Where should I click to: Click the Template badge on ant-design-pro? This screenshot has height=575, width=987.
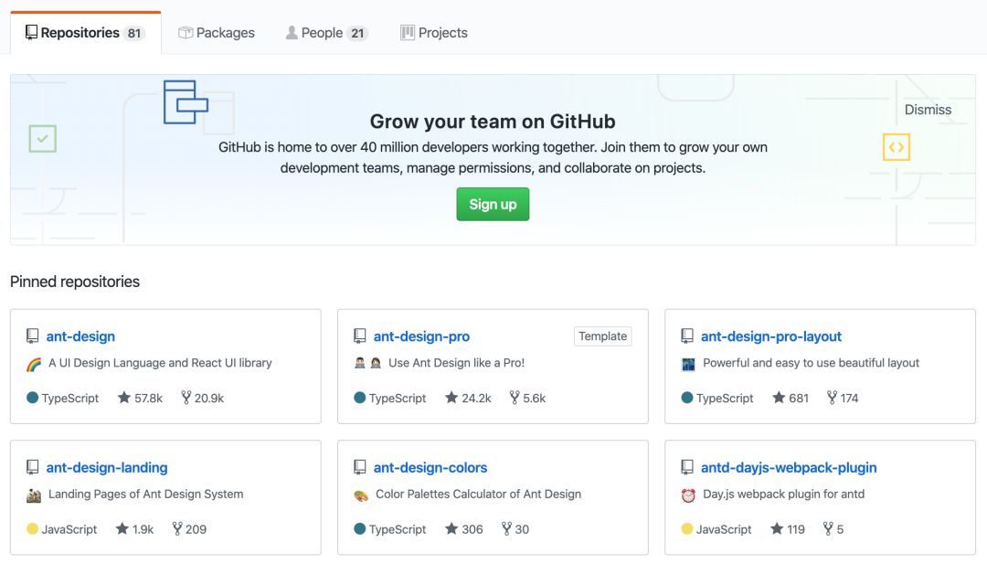[x=602, y=336]
